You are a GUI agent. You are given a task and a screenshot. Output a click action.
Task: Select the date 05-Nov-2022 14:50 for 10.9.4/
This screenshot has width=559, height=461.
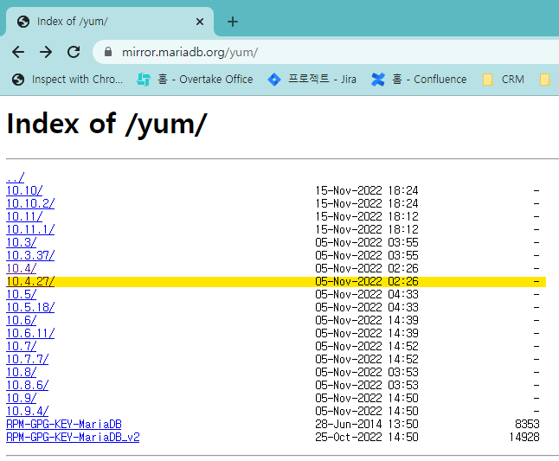pos(367,411)
